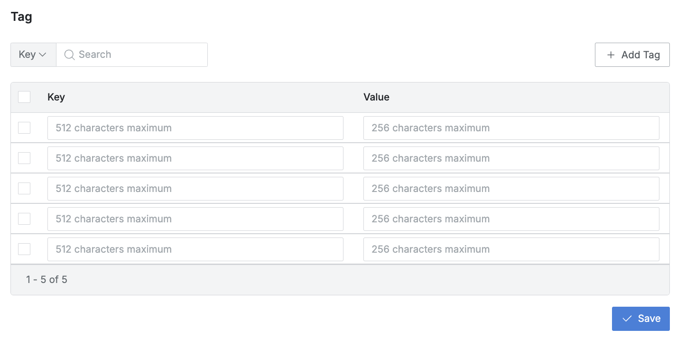
Task: Click the plus icon on Add Tag
Action: 611,55
